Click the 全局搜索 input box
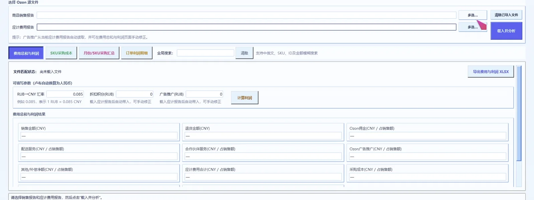The image size is (534, 200). pyautogui.click(x=205, y=53)
